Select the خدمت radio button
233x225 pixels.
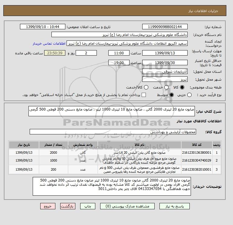pos(166,87)
